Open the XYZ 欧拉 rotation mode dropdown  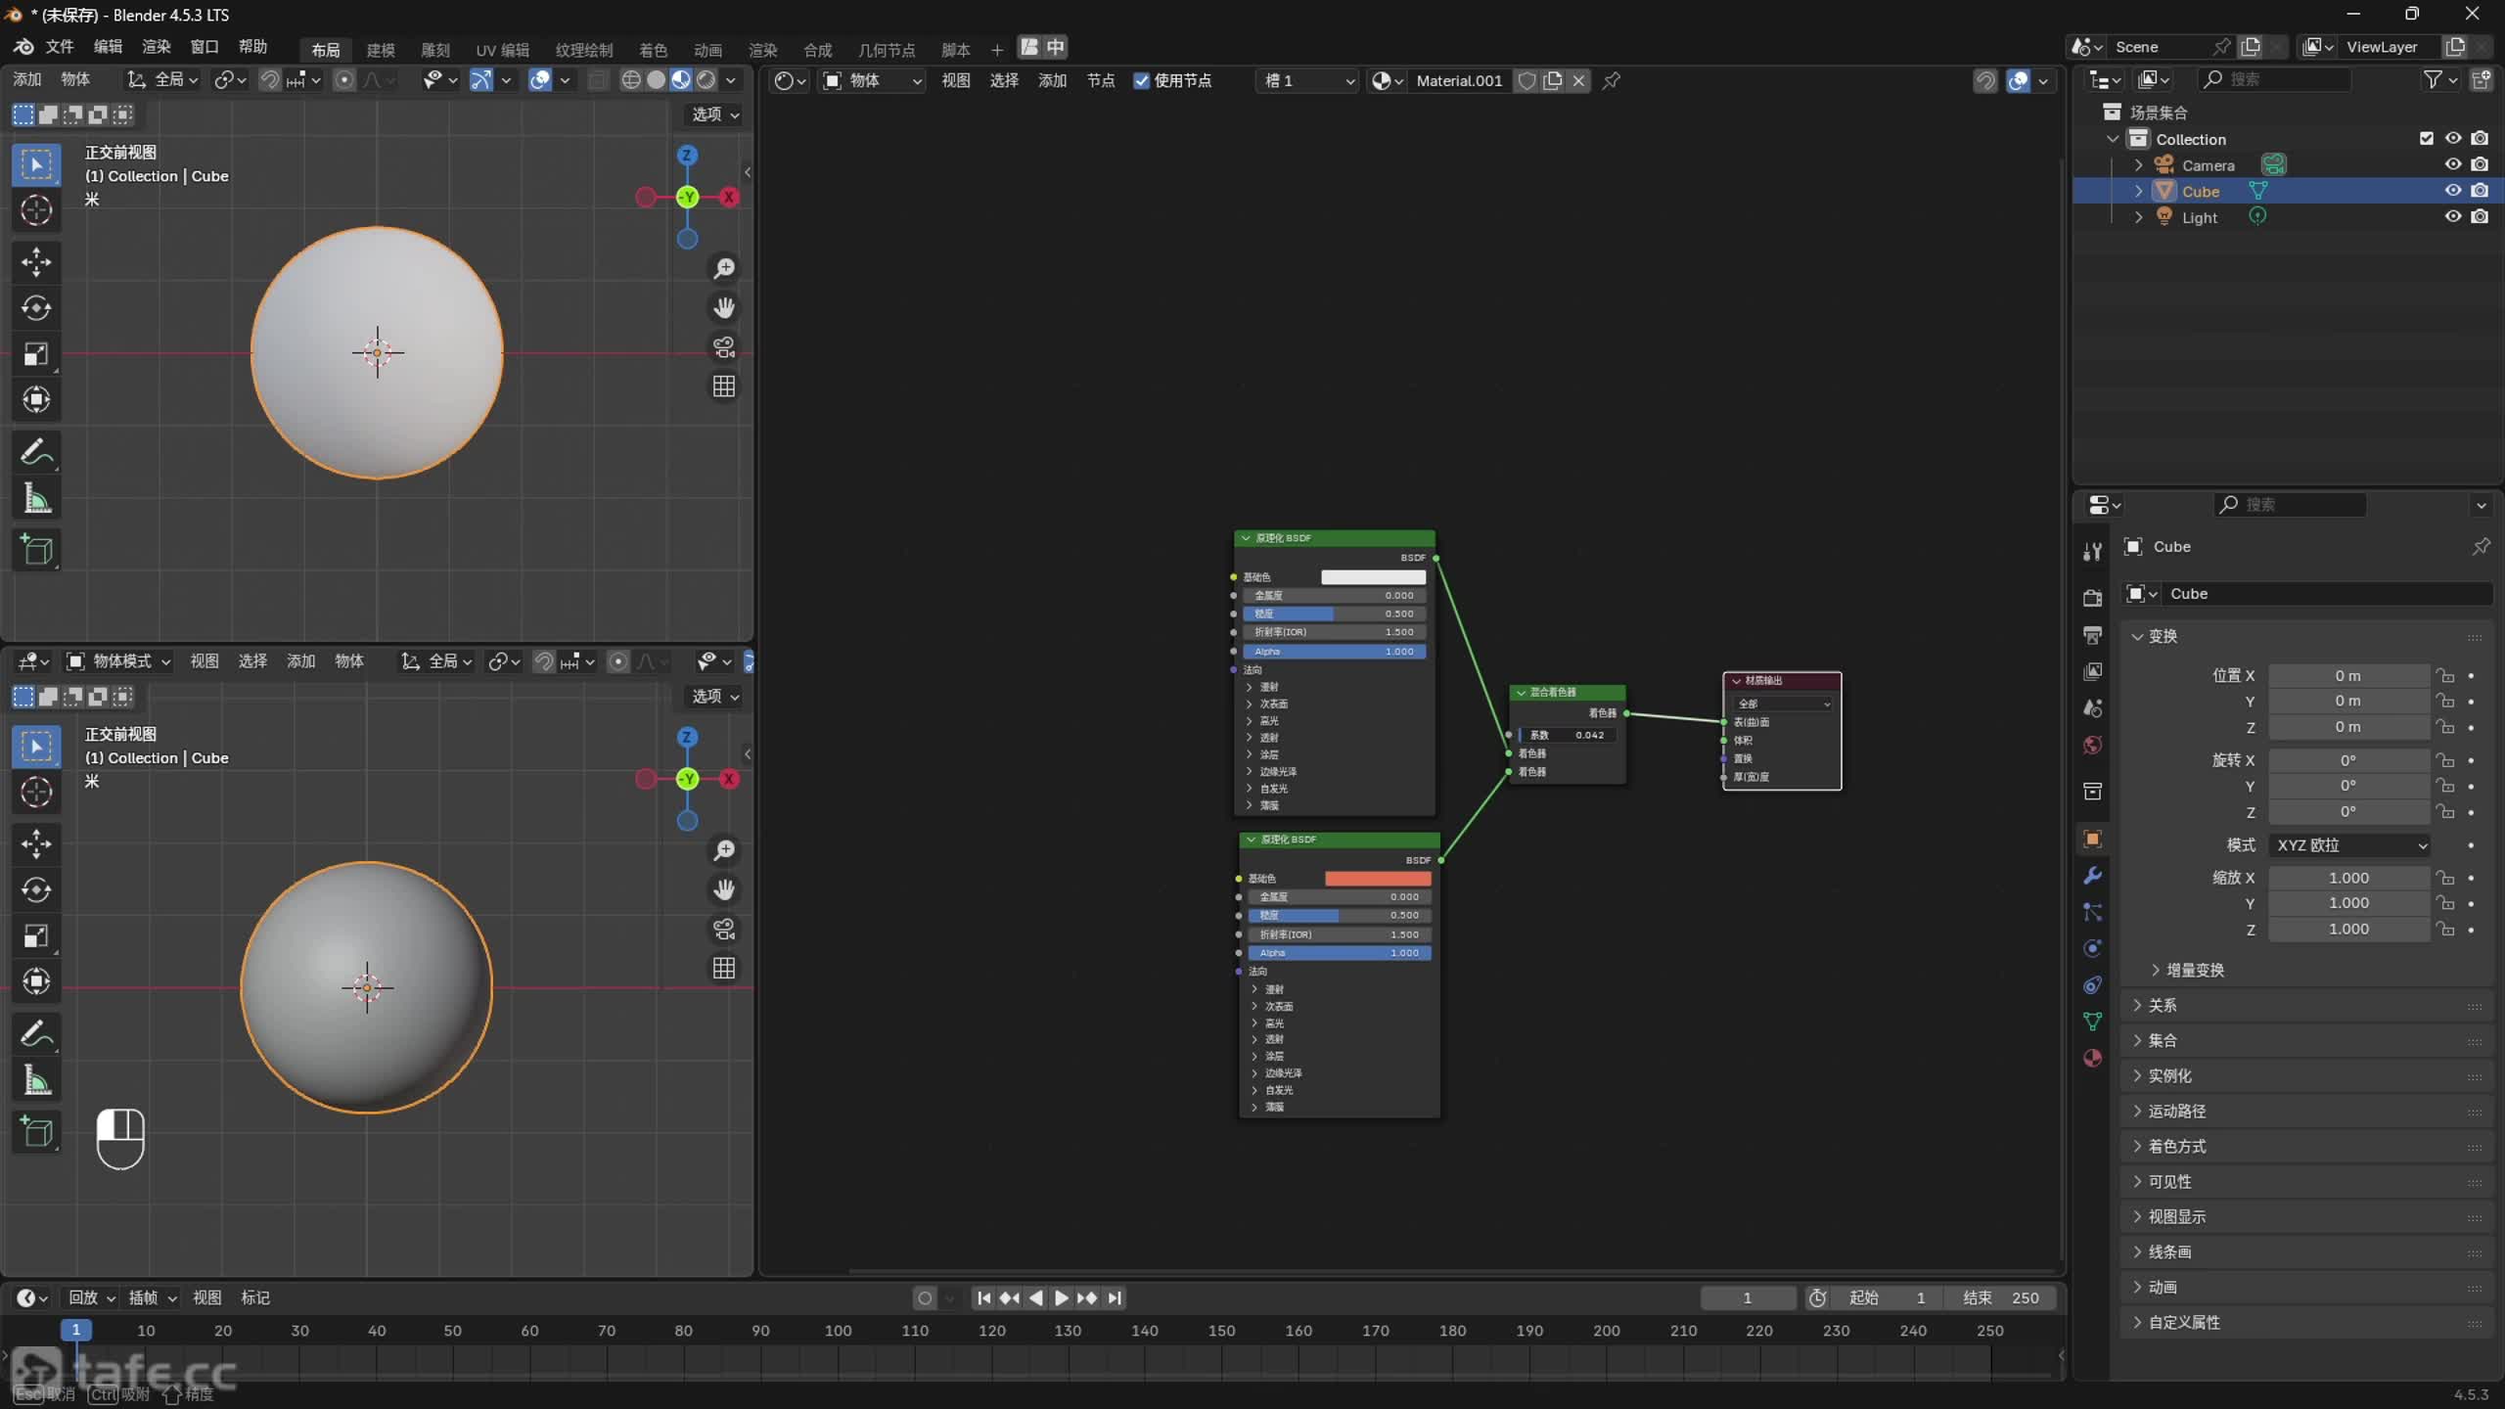pos(2350,844)
